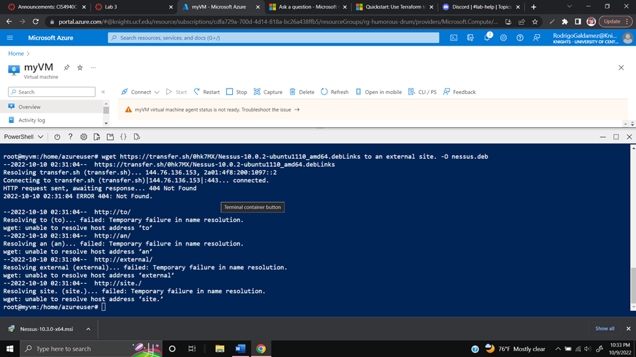
Task: Refresh the myVM overview
Action: (x=335, y=92)
